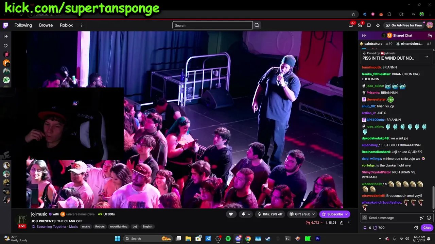Open the channel points balance showing 700
The height and width of the screenshot is (244, 435).
point(379,228)
